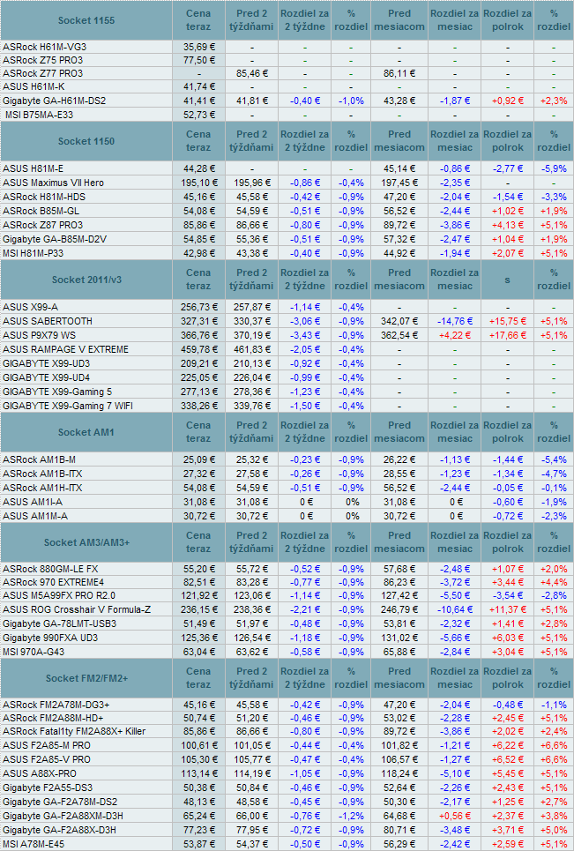Click the 246,79 € month-ago price
This screenshot has height=851, width=574.
pyautogui.click(x=399, y=609)
